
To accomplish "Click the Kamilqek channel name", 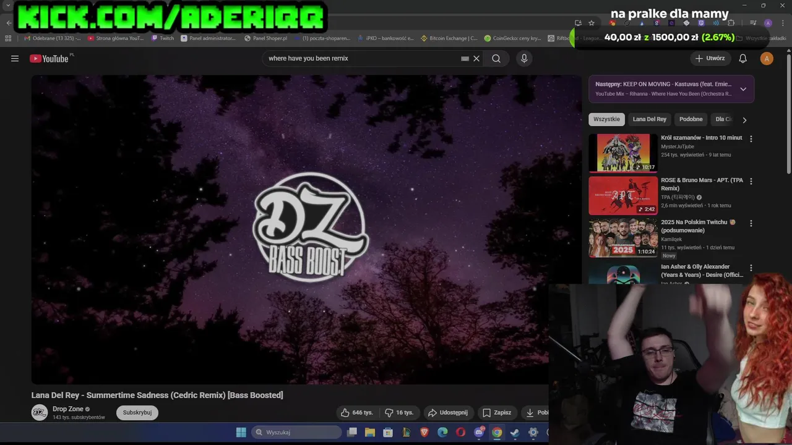I will pos(672,239).
